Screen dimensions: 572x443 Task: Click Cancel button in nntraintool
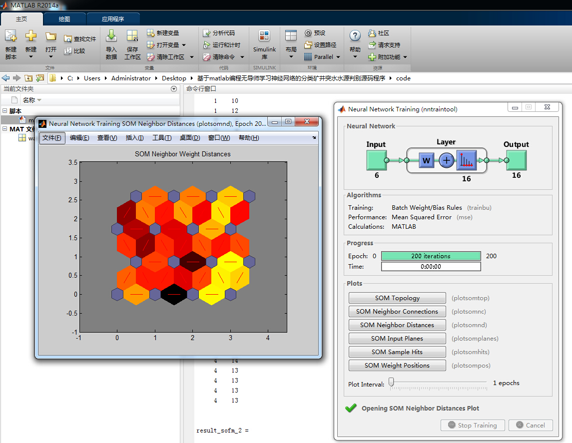click(x=531, y=425)
